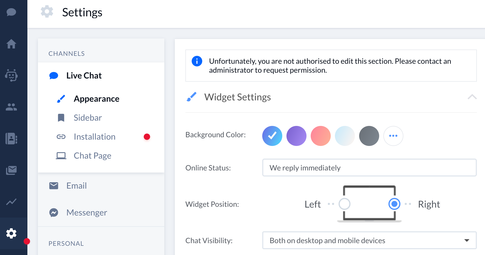This screenshot has height=255, width=485.
Task: Click the Messenger logo icon
Action: tap(54, 213)
